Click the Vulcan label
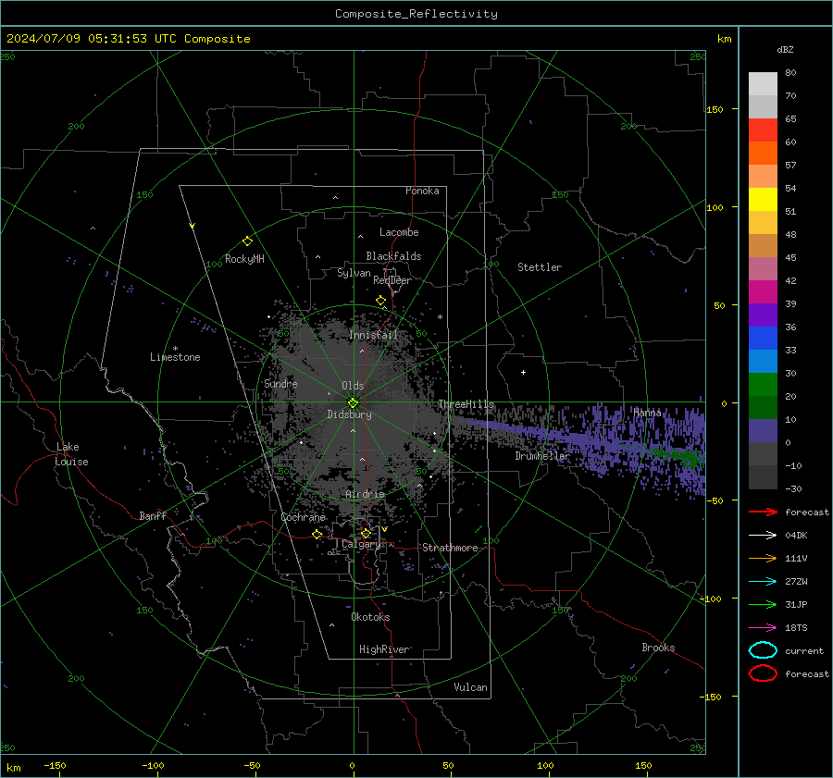Viewport: 833px width, 778px height. coord(470,687)
